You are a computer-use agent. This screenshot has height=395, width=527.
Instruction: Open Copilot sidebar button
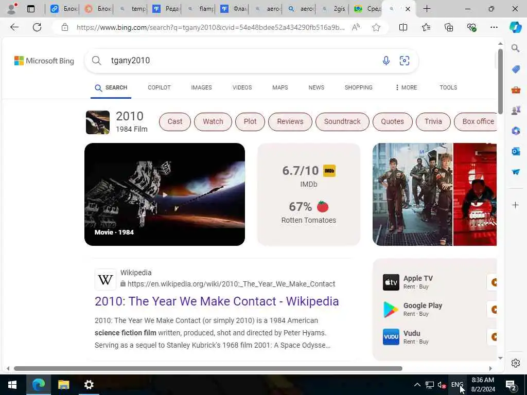click(x=515, y=27)
